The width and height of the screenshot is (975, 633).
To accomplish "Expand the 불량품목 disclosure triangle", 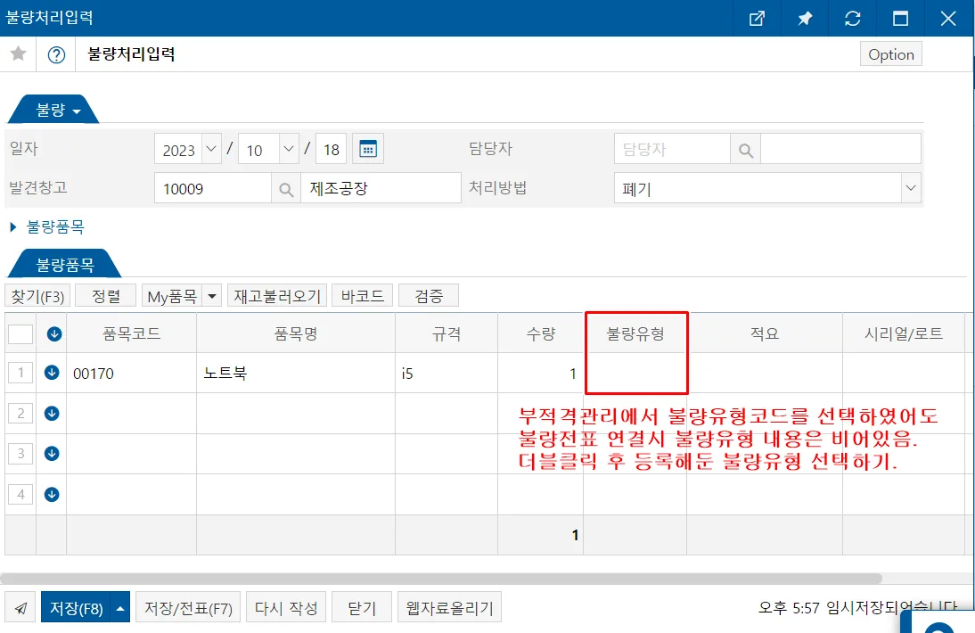I will click(x=13, y=227).
